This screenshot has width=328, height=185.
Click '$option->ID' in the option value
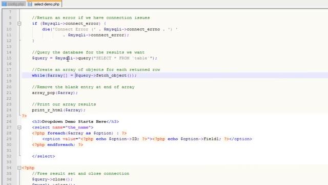123,139
